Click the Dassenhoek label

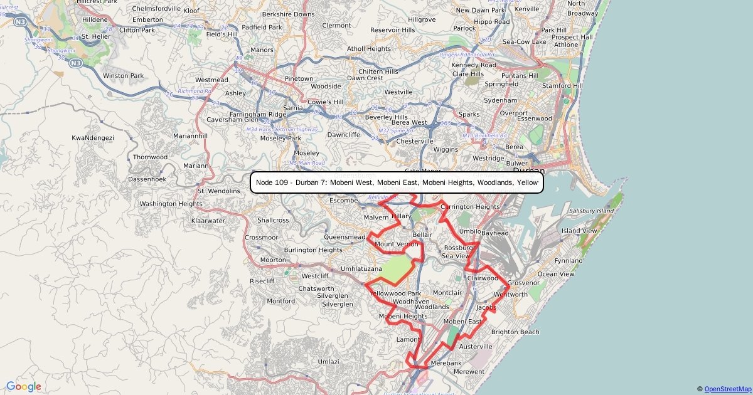pos(147,179)
